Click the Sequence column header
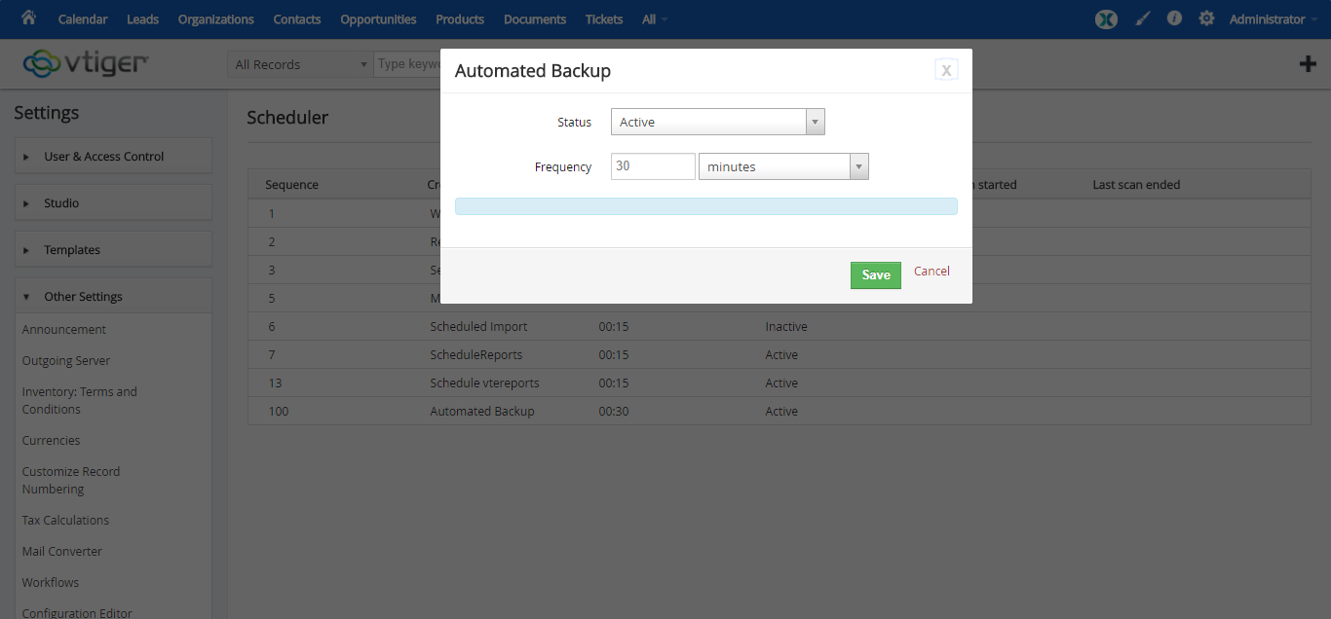The height and width of the screenshot is (619, 1331). 291,185
